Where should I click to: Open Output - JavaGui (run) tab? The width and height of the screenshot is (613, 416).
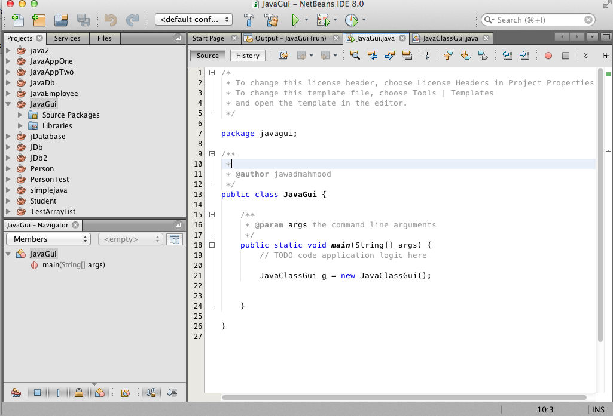pyautogui.click(x=291, y=38)
